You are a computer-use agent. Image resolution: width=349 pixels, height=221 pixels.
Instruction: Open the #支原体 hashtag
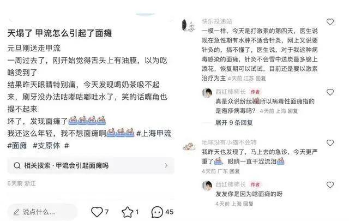coord(46,146)
